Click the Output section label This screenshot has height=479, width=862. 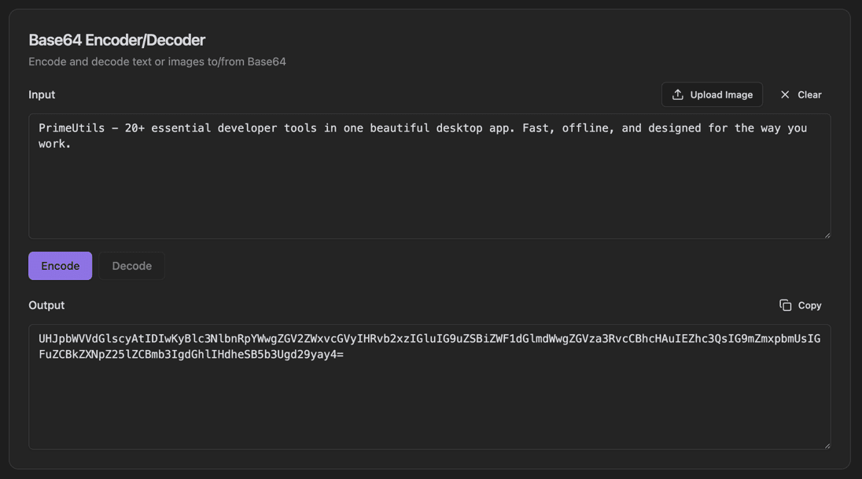click(46, 304)
